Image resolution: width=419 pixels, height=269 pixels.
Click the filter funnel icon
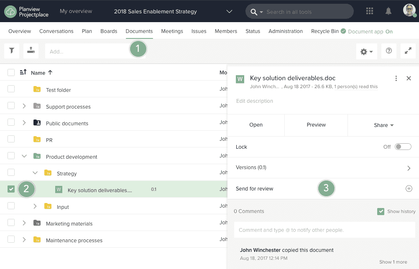tap(12, 51)
